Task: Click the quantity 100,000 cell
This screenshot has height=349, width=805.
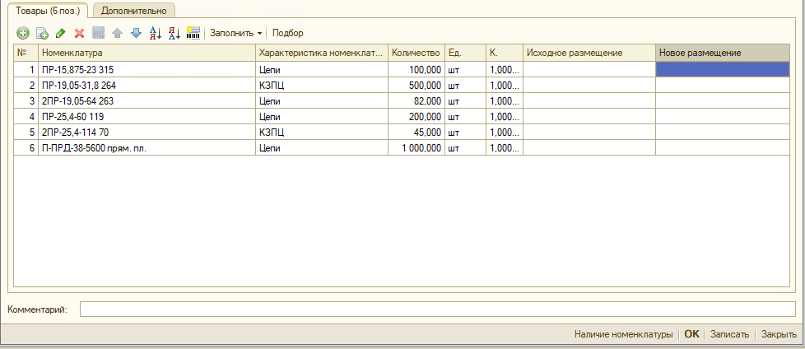Action: point(416,69)
